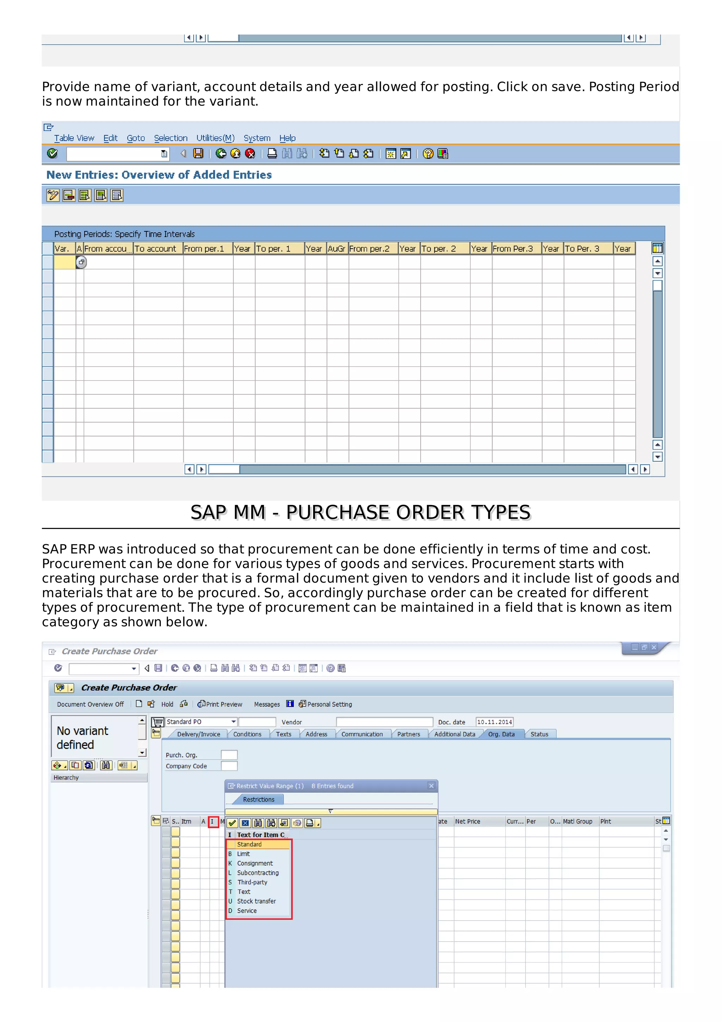Expand the restrictions area triangle in Restrict Value Range
Viewport: 722px width, 1022px height.
coord(331,811)
